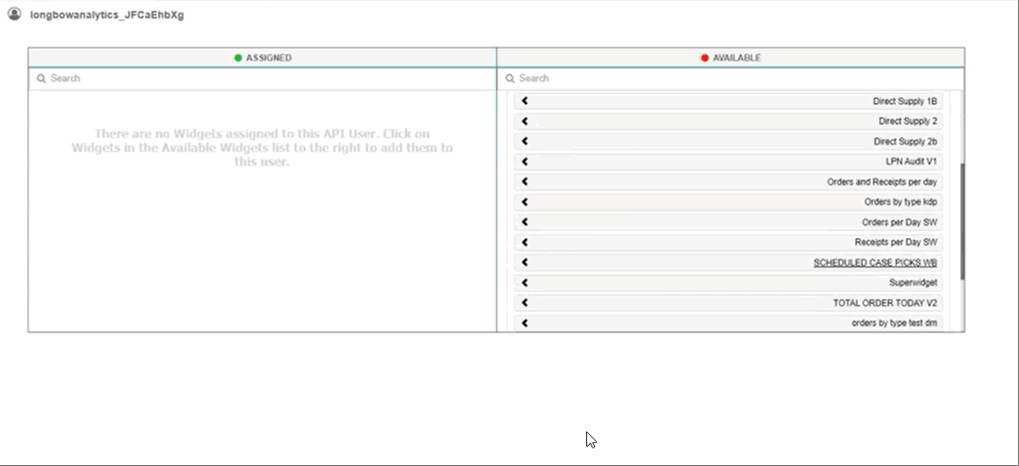Click the arrow icon for LPN Audit V1
The image size is (1019, 466).
524,161
